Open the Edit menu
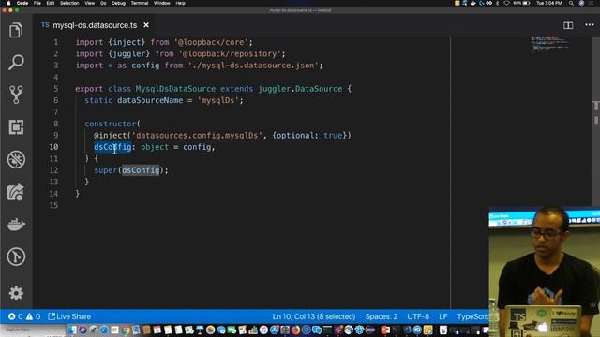The height and width of the screenshot is (337, 600). pos(50,3)
